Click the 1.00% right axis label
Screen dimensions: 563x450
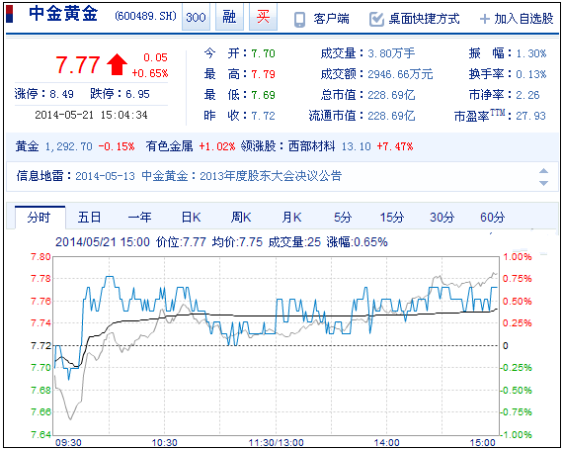tap(517, 257)
